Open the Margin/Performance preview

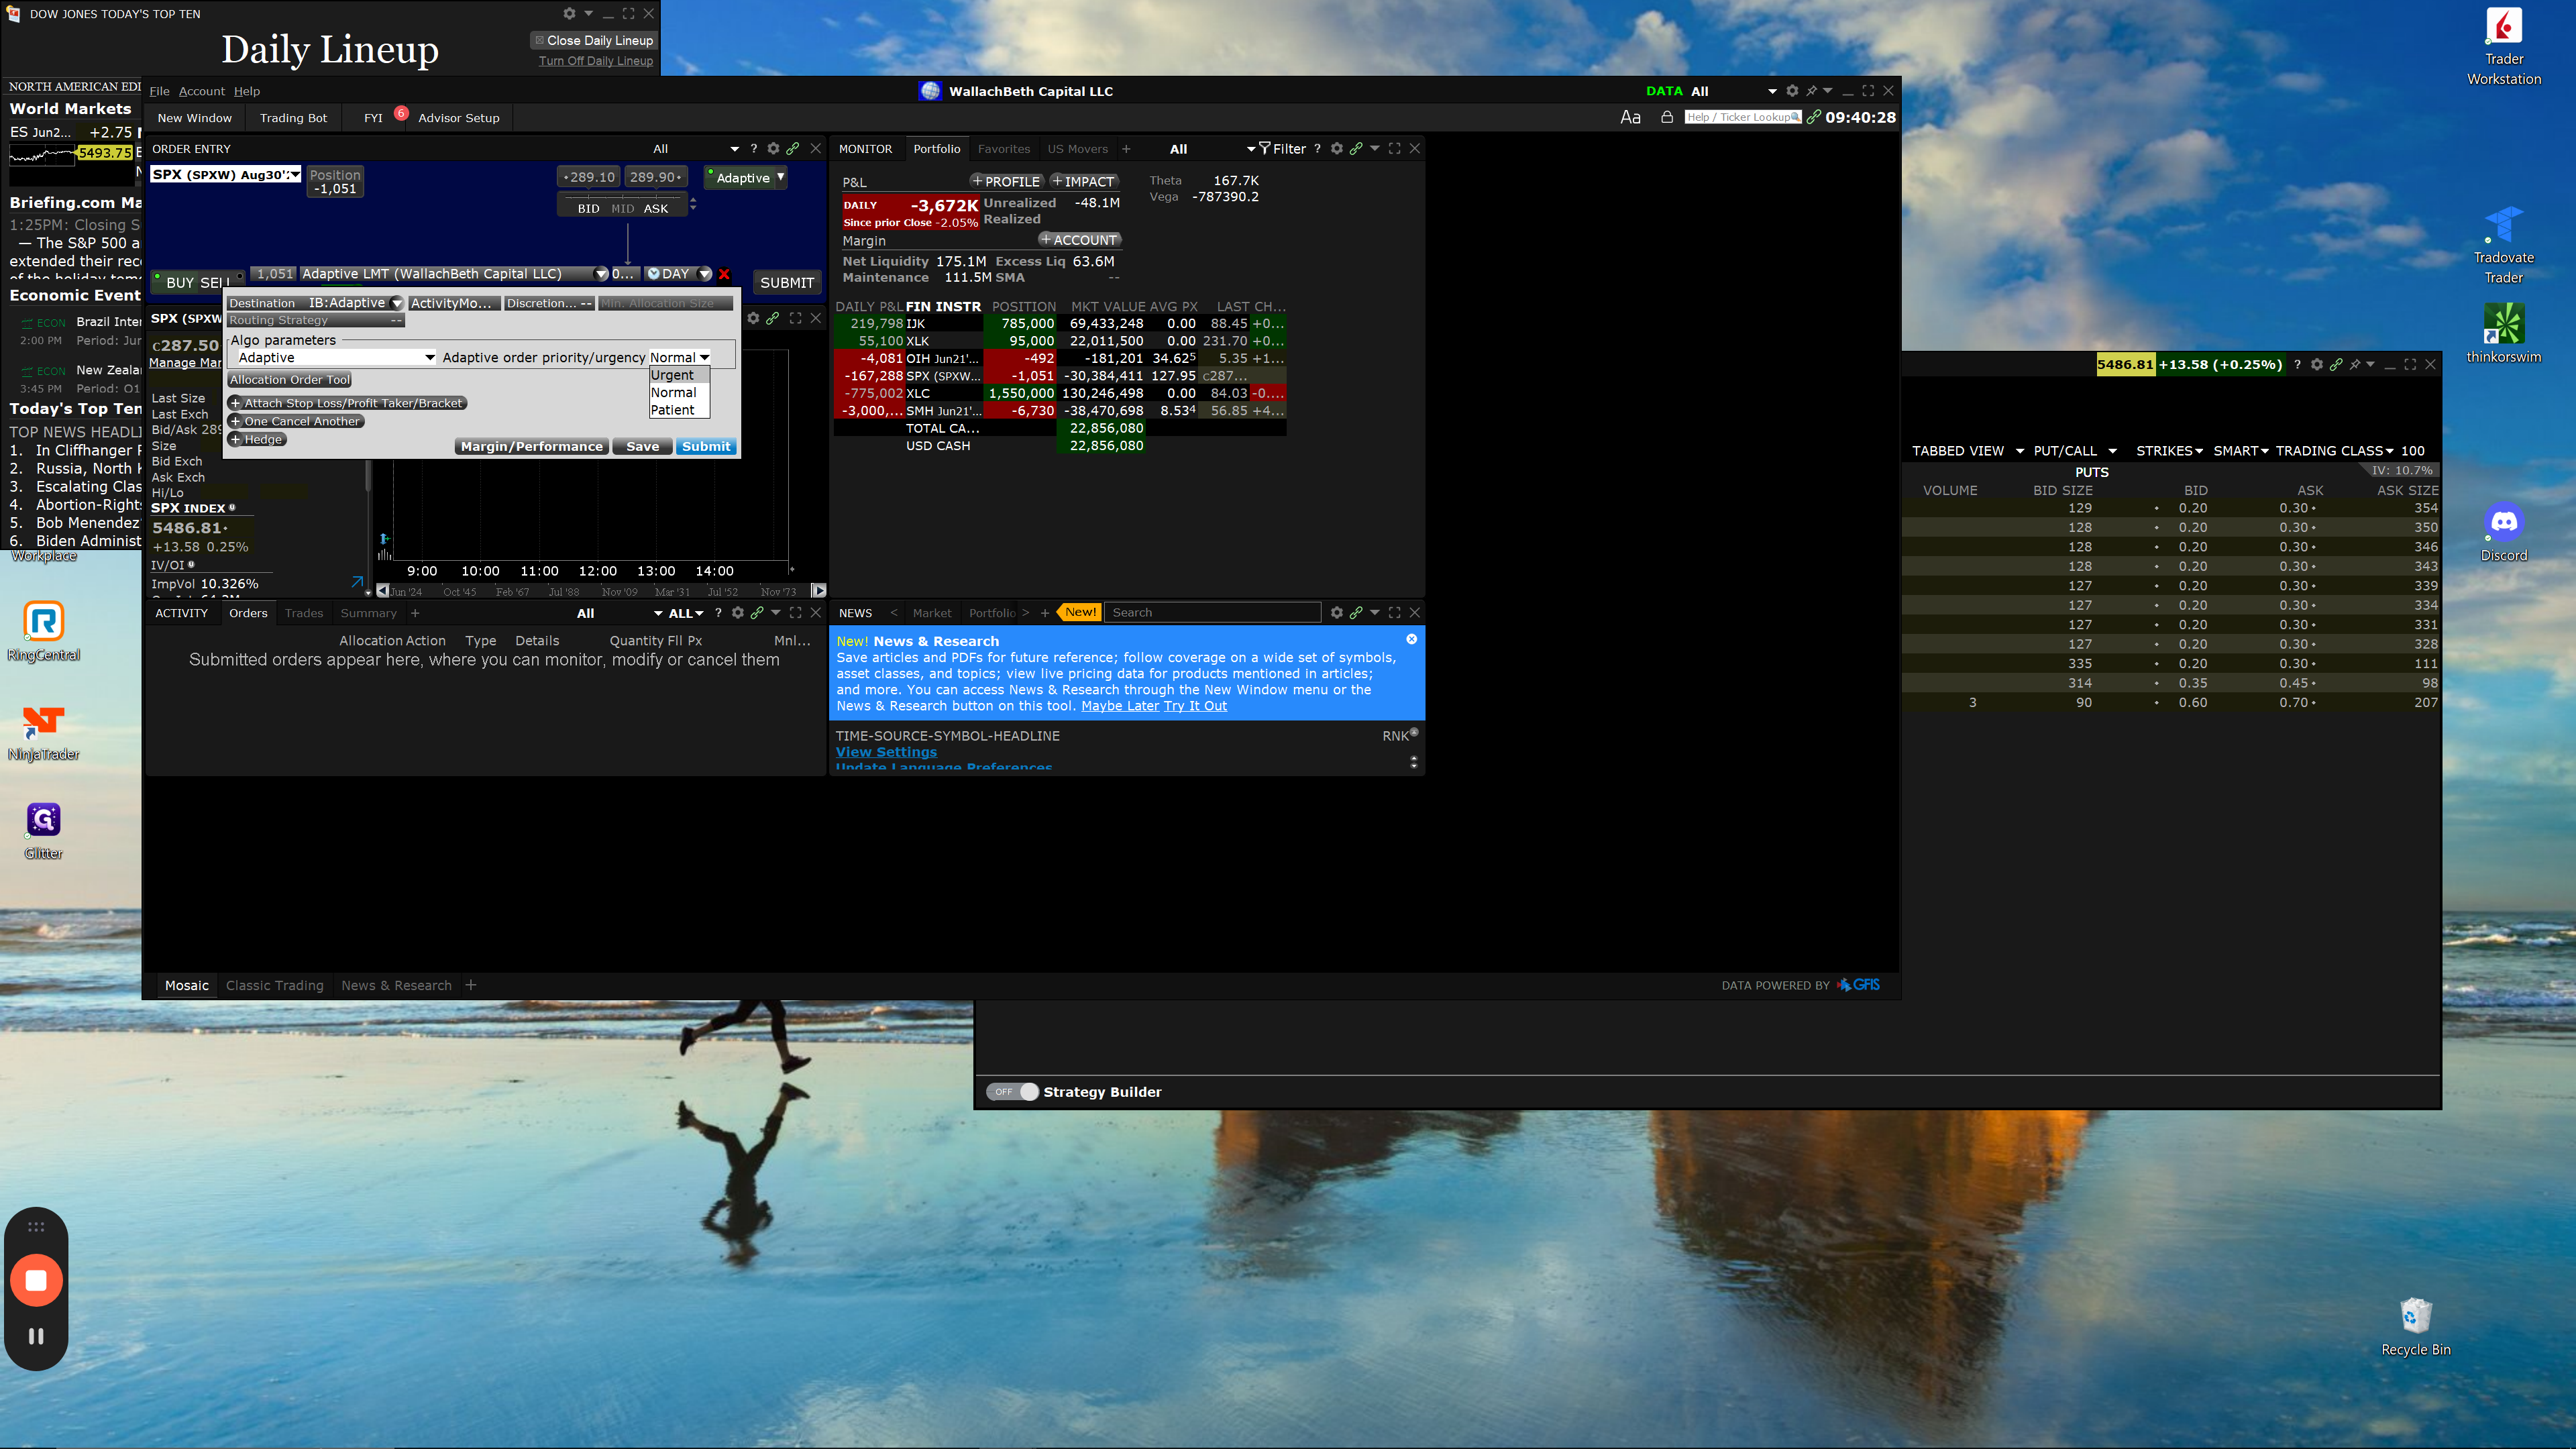tap(531, 446)
